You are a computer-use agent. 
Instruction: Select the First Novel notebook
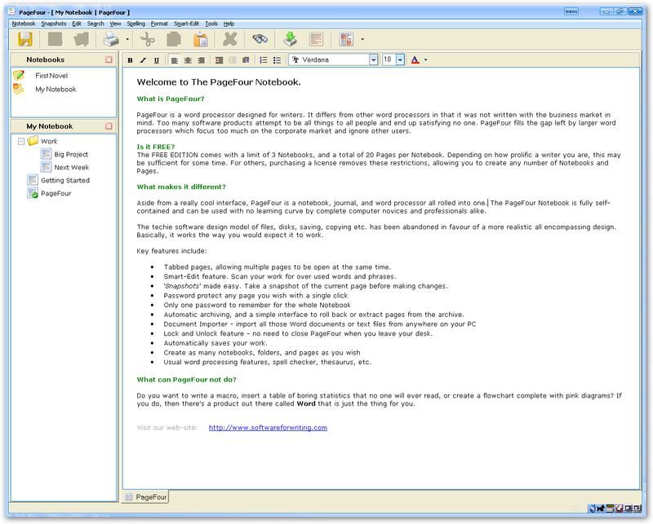pos(51,76)
